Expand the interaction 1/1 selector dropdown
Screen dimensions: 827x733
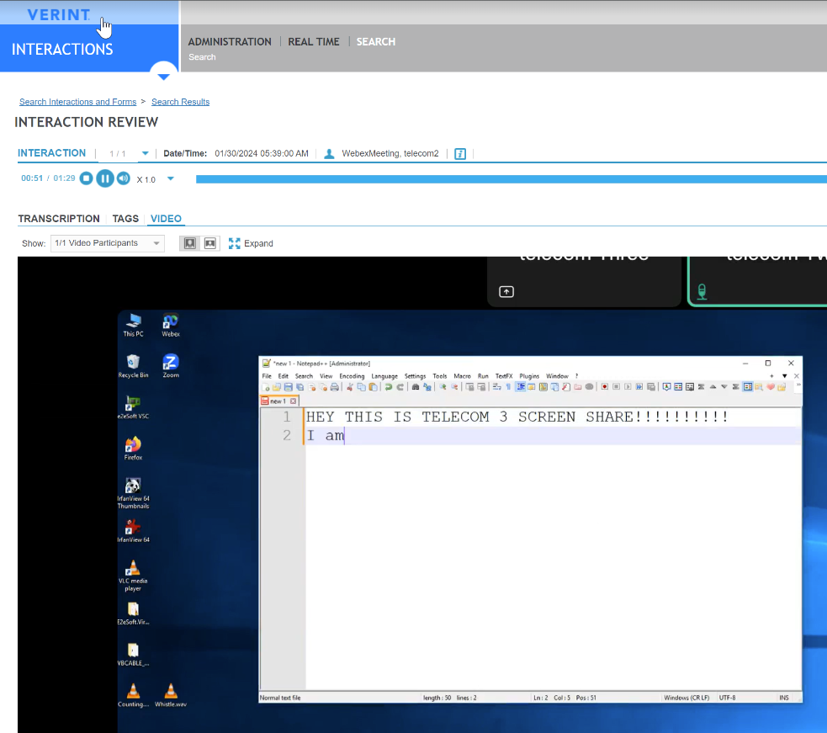pos(145,154)
